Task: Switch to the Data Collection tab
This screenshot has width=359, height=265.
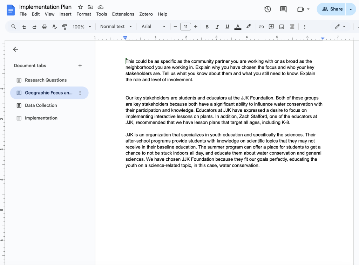Action: [x=41, y=105]
